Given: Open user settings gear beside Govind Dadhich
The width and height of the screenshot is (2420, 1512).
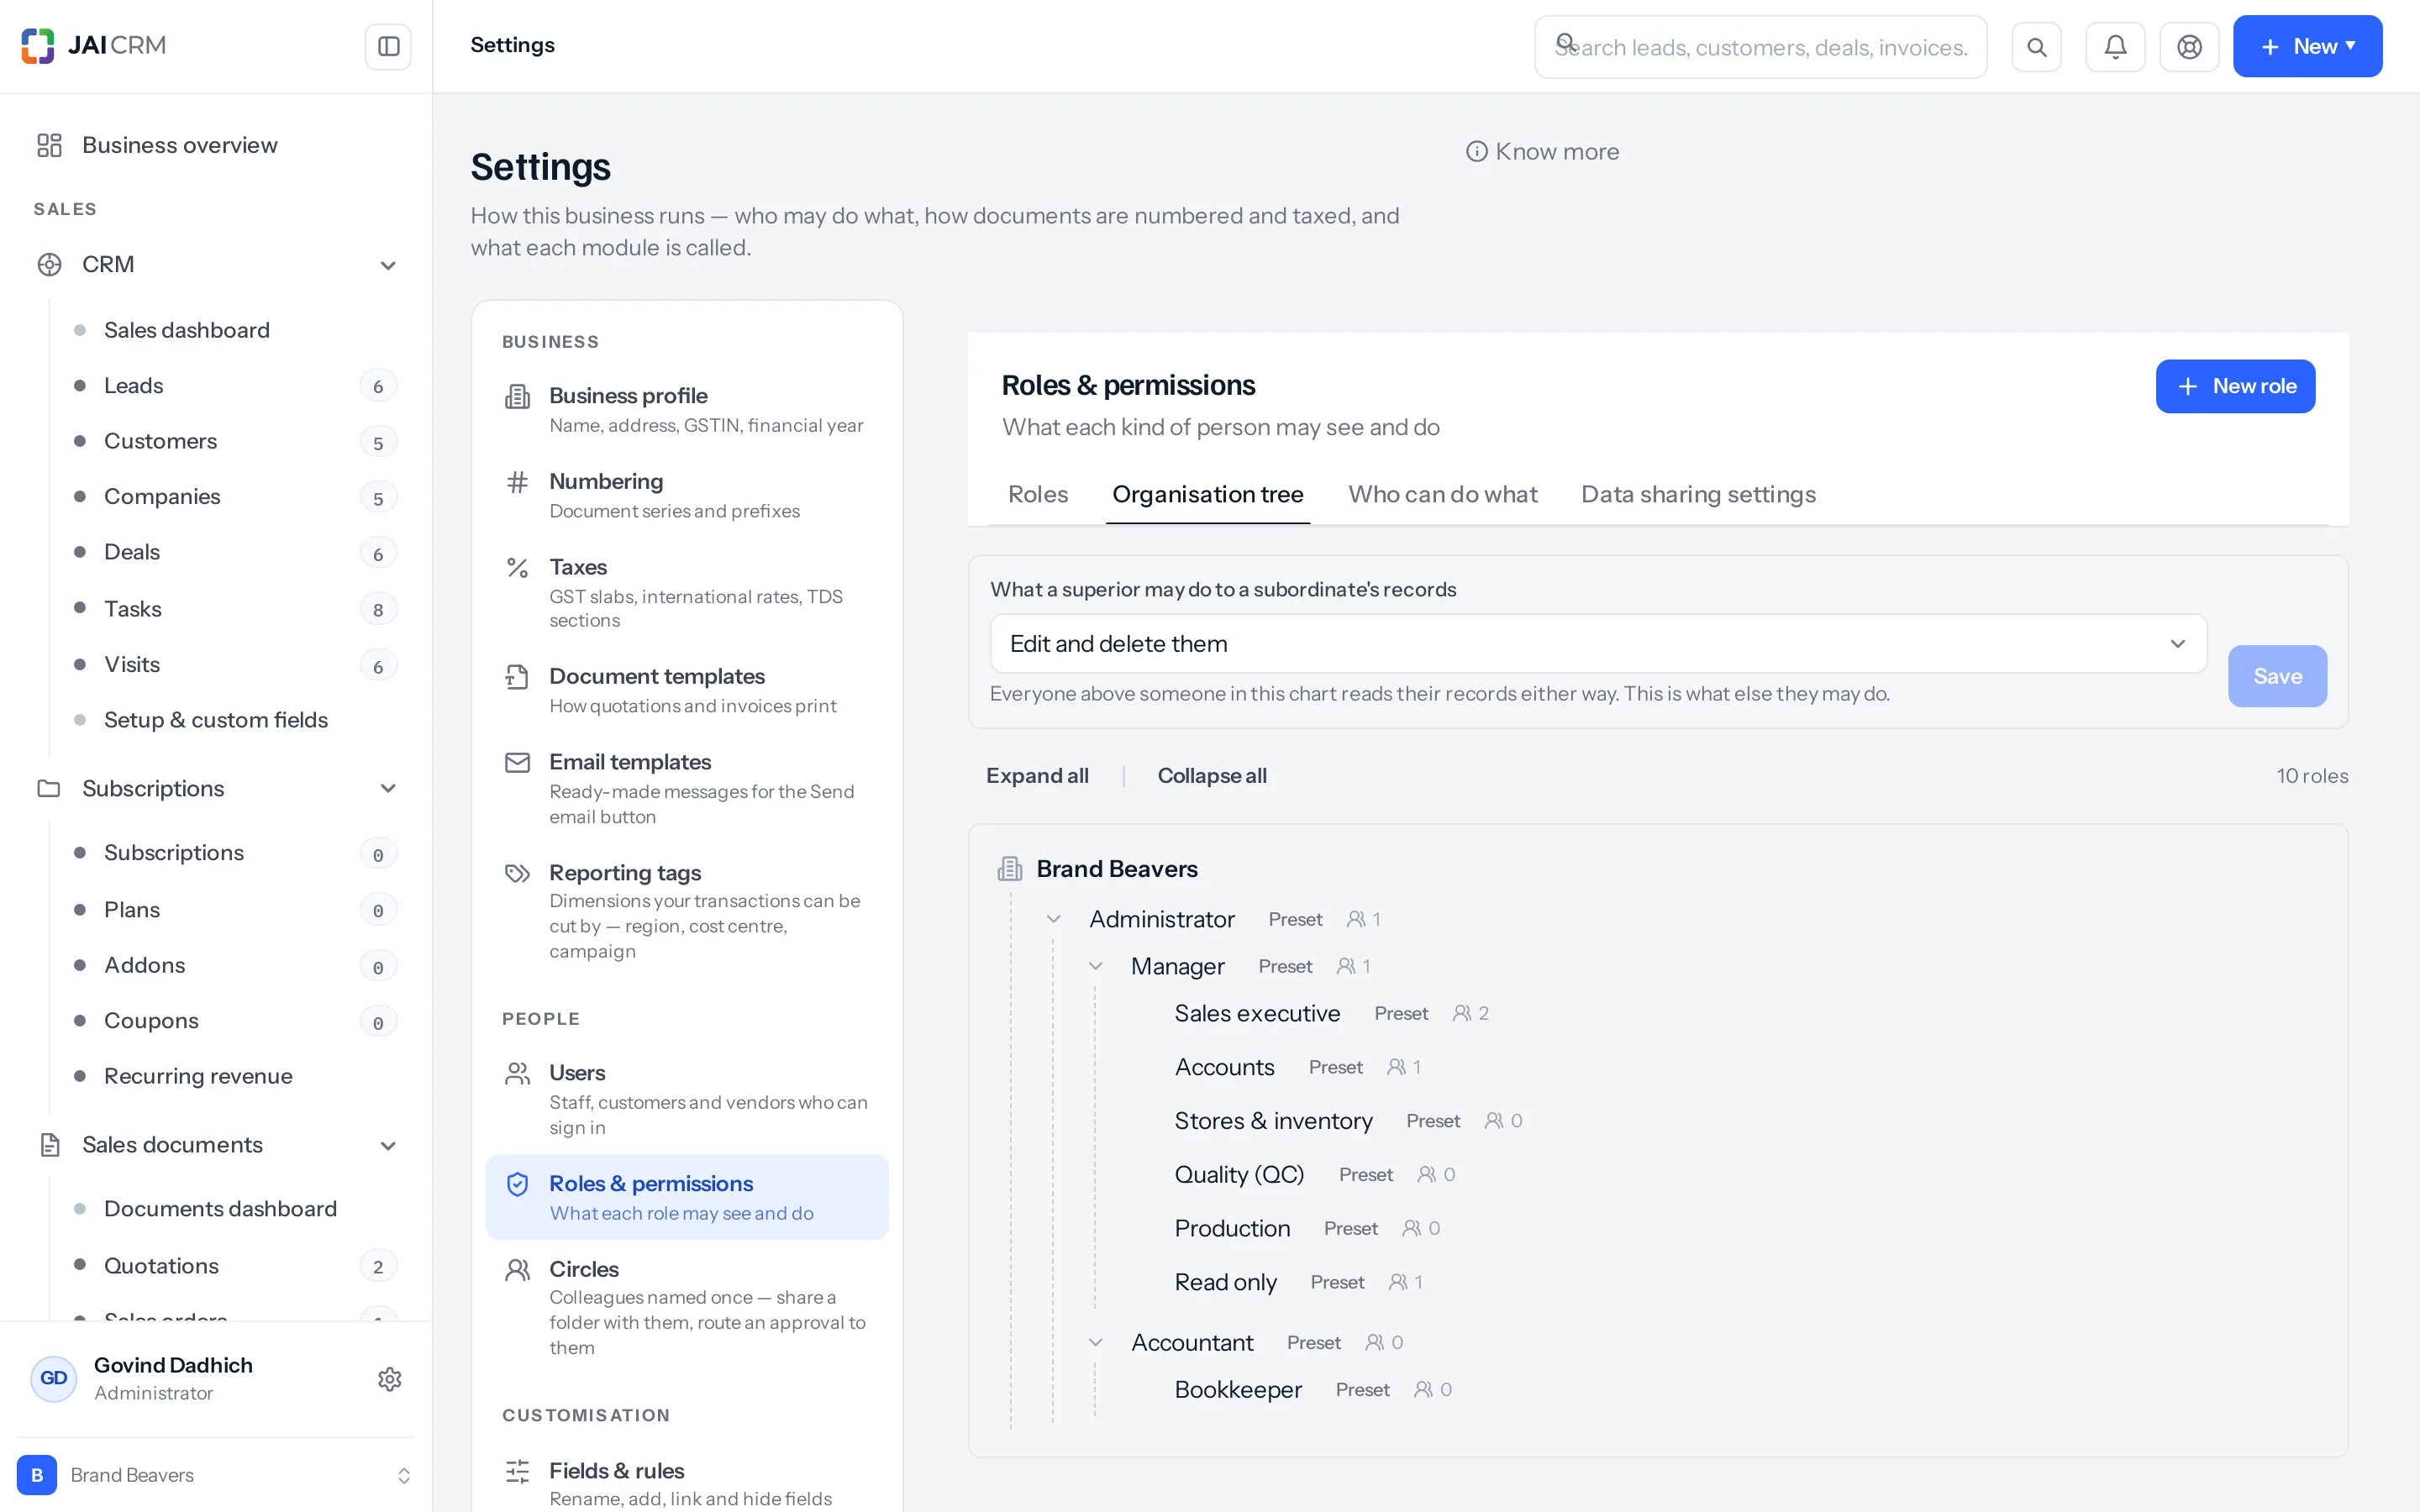Looking at the screenshot, I should tap(389, 1379).
